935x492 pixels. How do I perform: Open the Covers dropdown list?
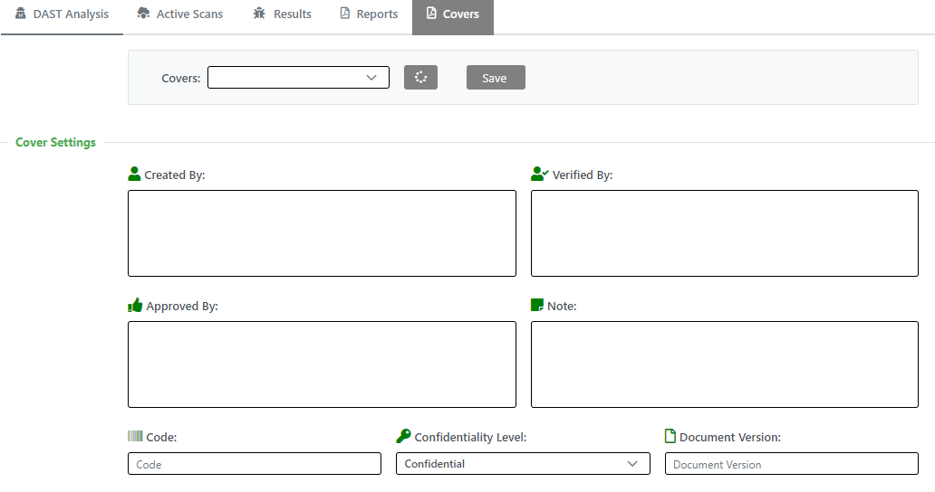[298, 78]
